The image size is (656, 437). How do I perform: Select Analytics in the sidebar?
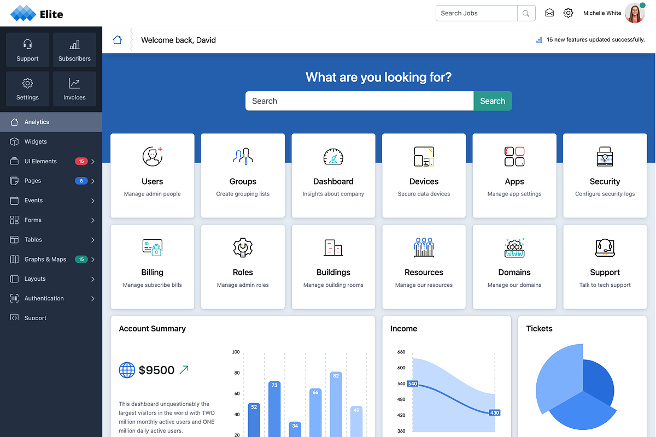coord(37,121)
